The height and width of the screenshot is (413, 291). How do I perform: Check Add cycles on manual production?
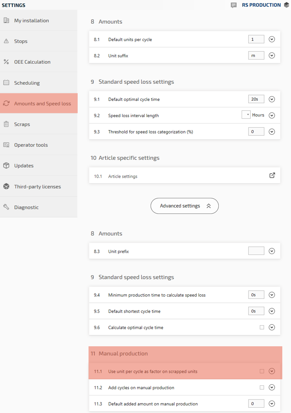[x=262, y=388]
